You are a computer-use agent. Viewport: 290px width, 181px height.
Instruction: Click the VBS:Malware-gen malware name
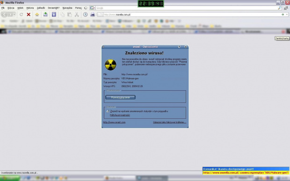click(x=130, y=79)
